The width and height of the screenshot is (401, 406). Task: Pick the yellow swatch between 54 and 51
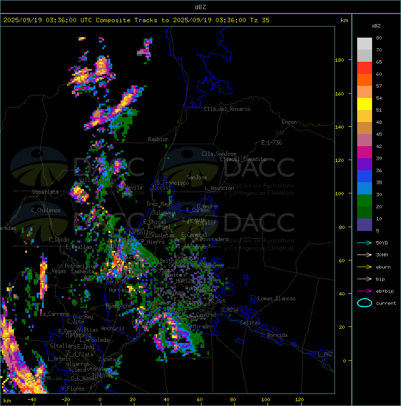(x=364, y=104)
